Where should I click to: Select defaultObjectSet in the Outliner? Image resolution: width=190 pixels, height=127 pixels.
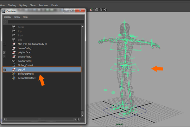coord(42,78)
